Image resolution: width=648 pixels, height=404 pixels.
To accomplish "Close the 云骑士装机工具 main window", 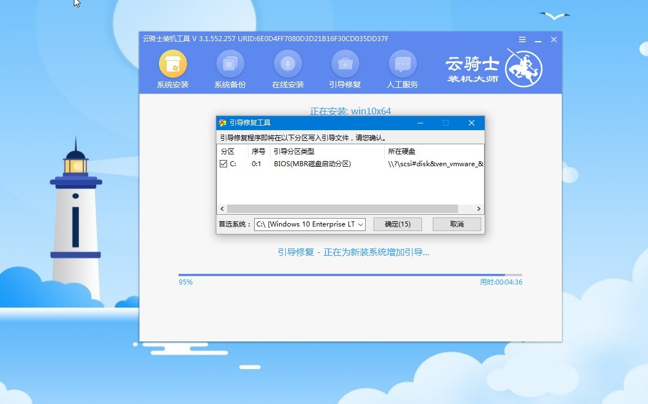I will (554, 39).
